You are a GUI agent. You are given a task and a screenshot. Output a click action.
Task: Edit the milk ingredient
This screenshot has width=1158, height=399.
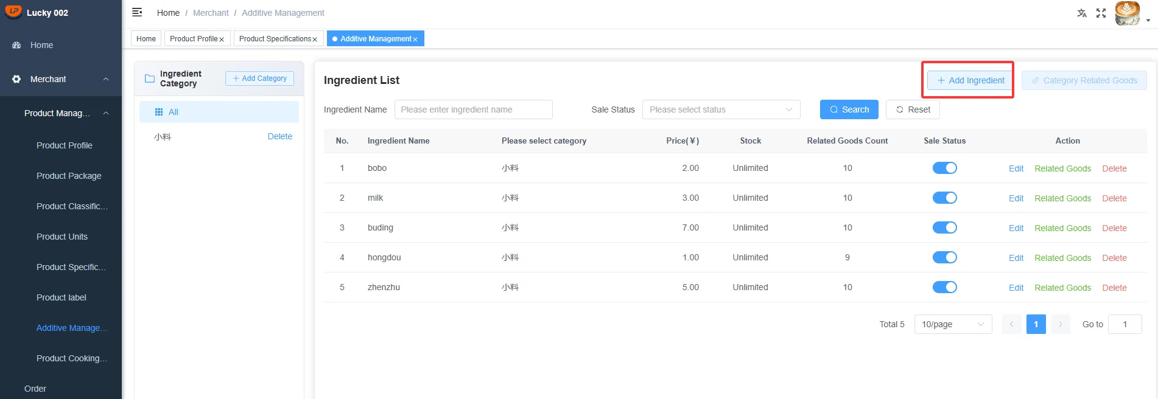[1016, 198]
